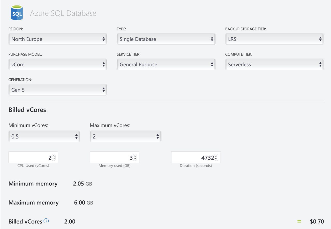
Task: Click the Memory used stepper arrows
Action: coord(135,158)
